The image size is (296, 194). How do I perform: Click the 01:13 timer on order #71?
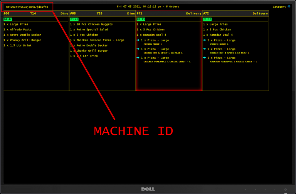click(141, 19)
